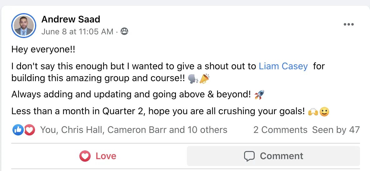The image size is (370, 171).
Task: Click the red heart reaction icon
Action: [x=29, y=130]
